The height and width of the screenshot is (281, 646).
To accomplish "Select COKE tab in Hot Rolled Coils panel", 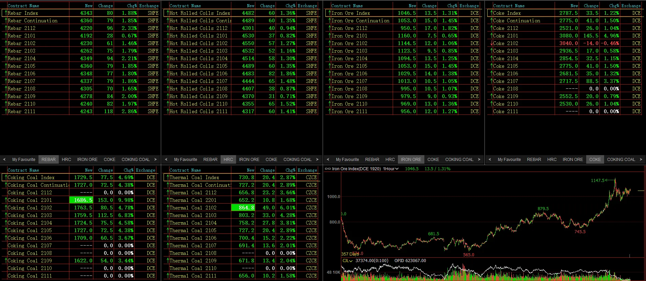I will [x=271, y=160].
